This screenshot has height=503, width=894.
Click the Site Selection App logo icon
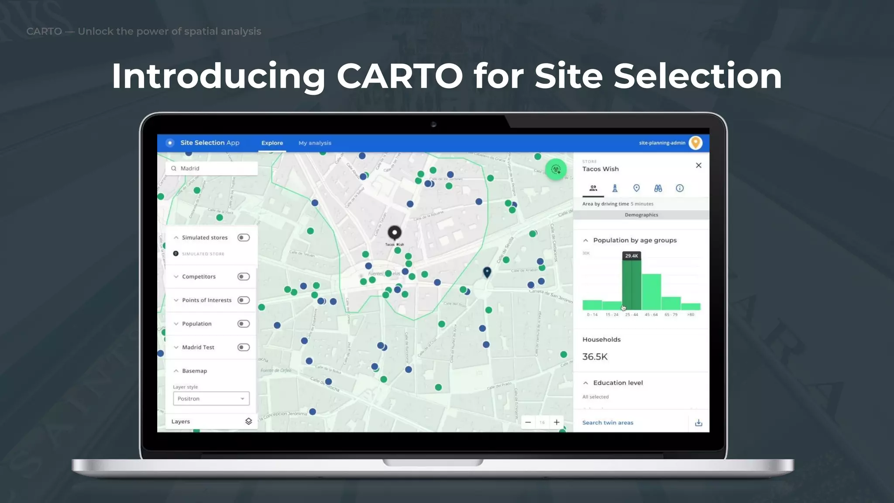(170, 143)
